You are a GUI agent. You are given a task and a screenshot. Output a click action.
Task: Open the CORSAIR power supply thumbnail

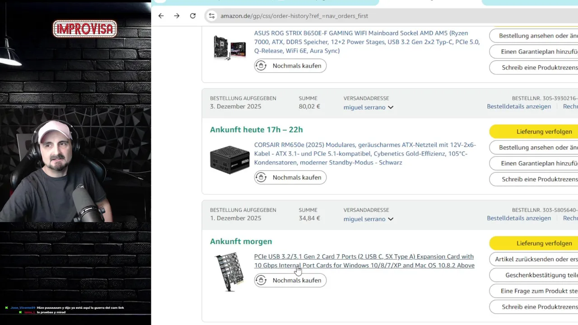(230, 159)
